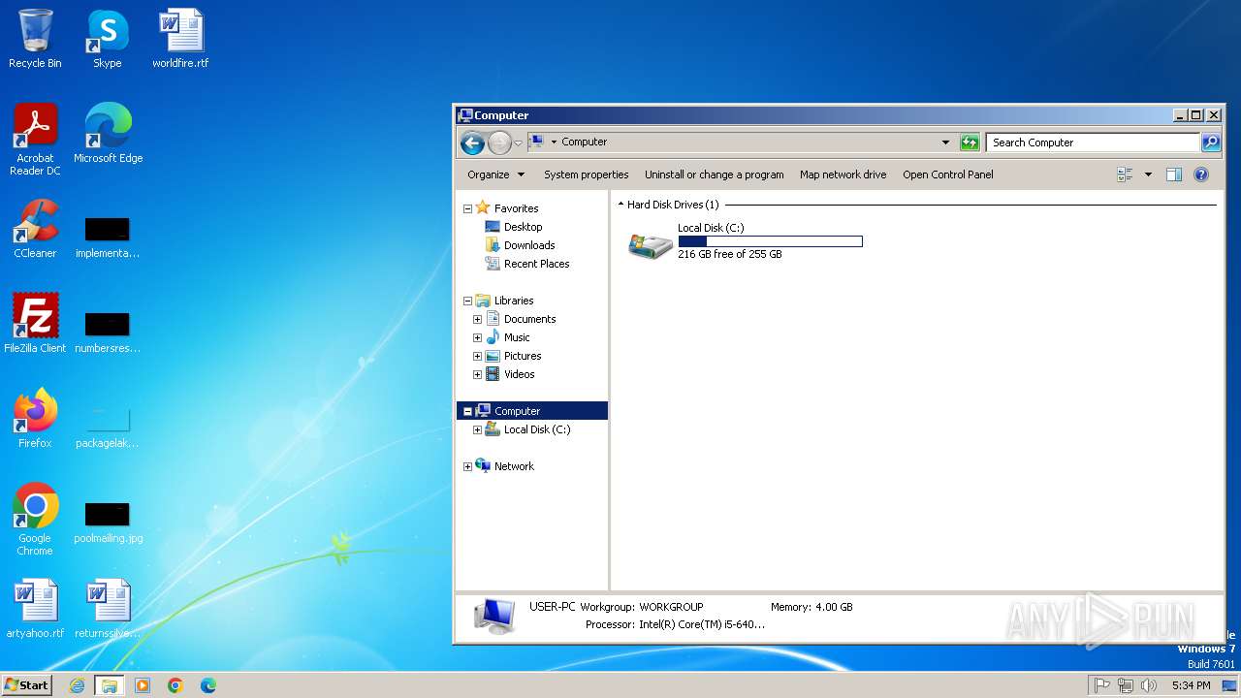The height and width of the screenshot is (698, 1241).
Task: Open Google Chrome desktop shortcut
Action: point(35,519)
